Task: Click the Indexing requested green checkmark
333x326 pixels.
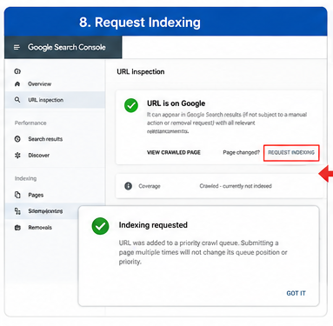Action: click(x=100, y=226)
